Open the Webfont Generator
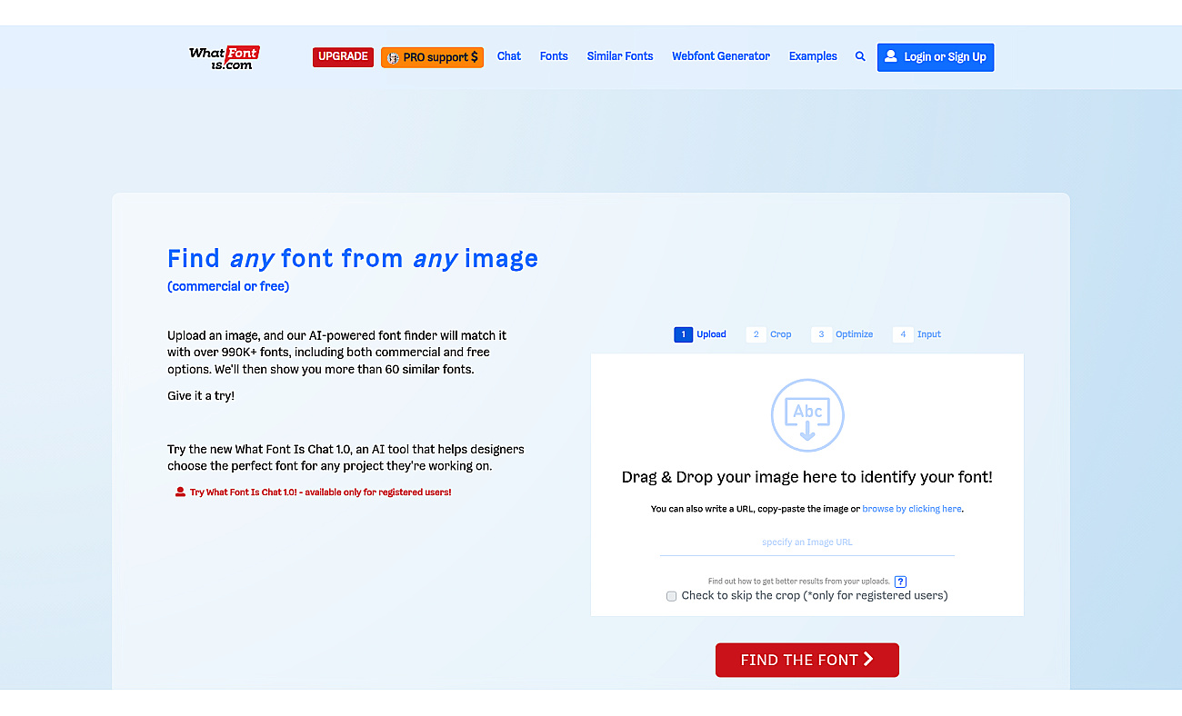The width and height of the screenshot is (1182, 716). tap(721, 56)
